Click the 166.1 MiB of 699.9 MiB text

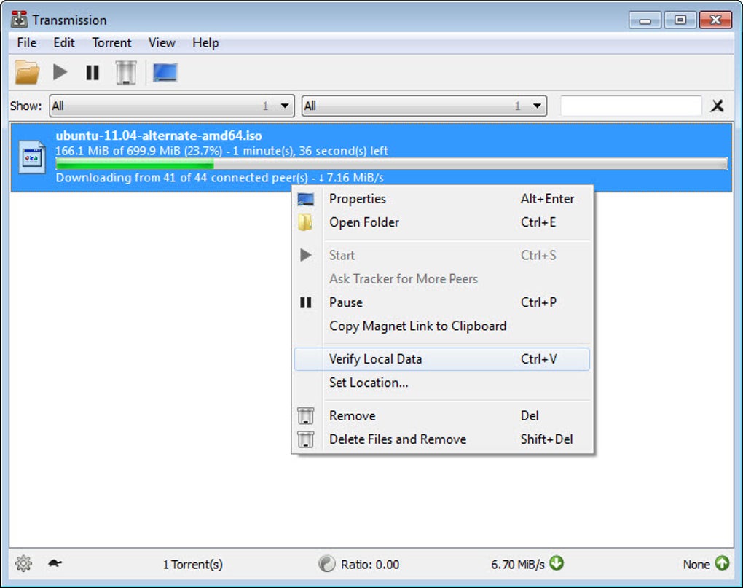coord(221,151)
